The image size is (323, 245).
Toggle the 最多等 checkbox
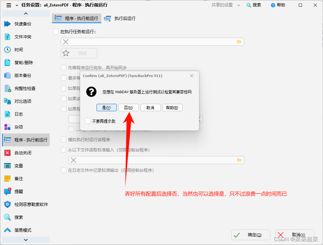64,78
